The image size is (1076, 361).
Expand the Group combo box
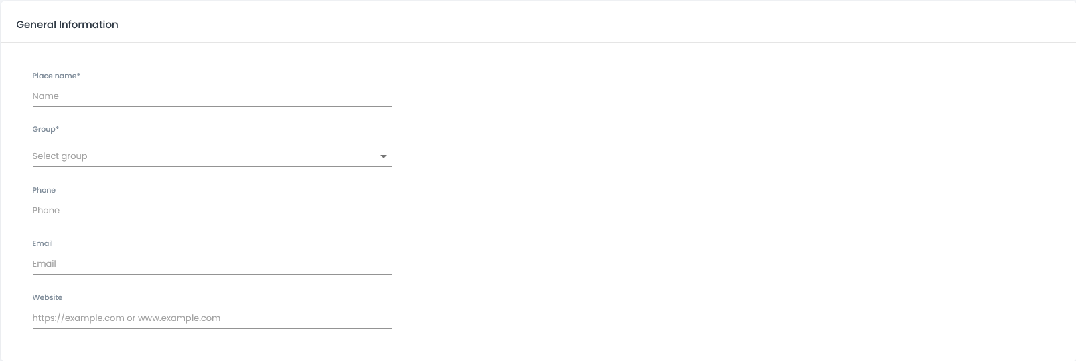click(212, 156)
